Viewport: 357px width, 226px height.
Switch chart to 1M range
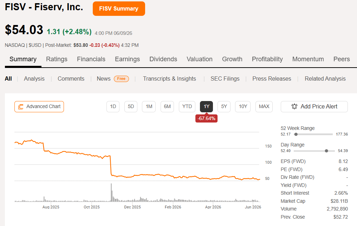(149, 107)
